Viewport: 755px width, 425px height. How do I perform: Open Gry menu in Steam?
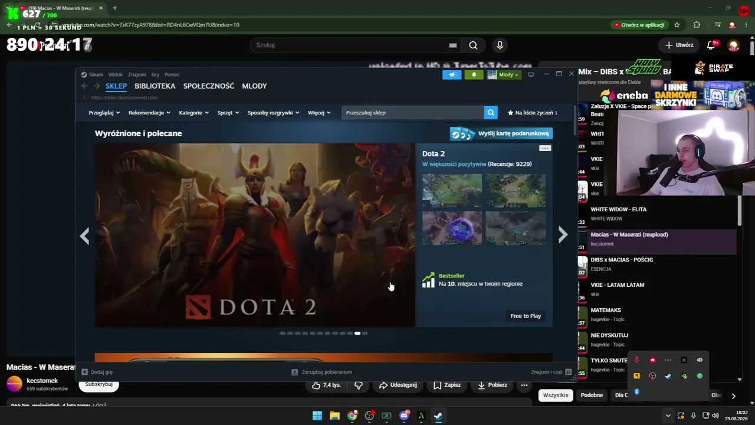click(x=155, y=74)
